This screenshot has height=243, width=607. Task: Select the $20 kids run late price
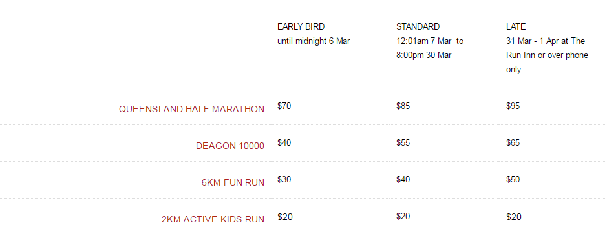tap(514, 217)
